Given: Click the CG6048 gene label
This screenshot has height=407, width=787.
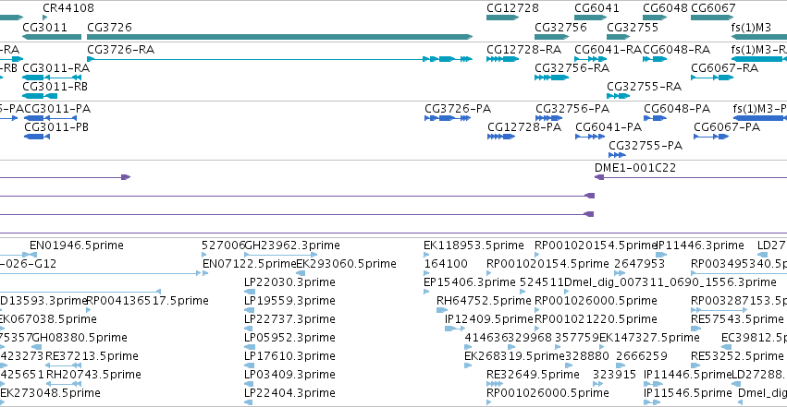Looking at the screenshot, I should coord(665,8).
